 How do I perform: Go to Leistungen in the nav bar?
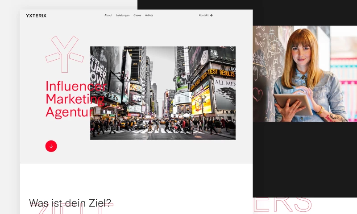click(123, 15)
